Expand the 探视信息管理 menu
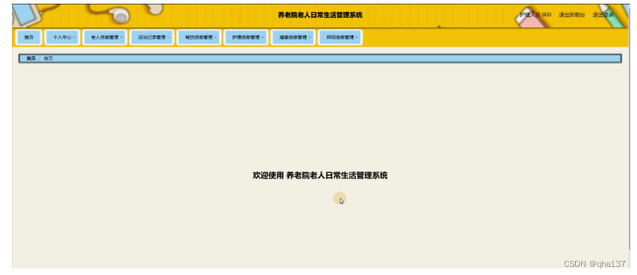The height and width of the screenshot is (275, 637). (x=340, y=37)
